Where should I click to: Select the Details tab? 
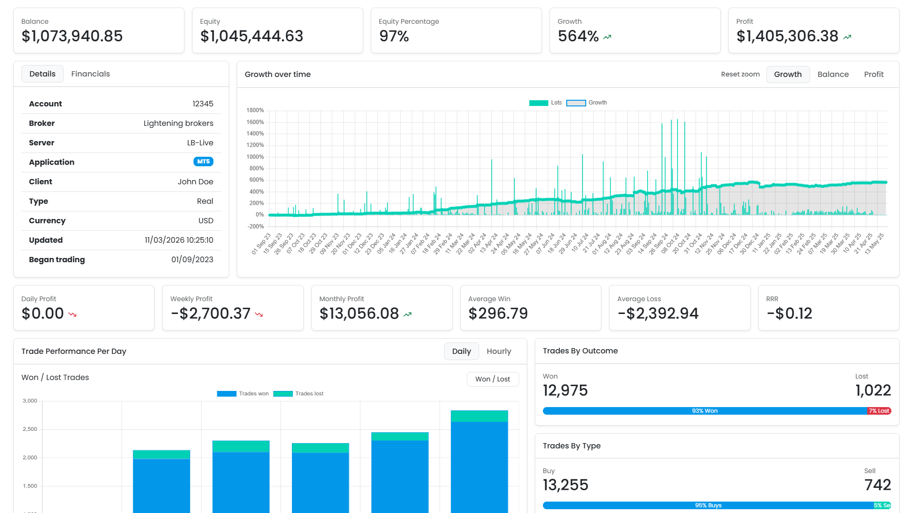pos(42,74)
